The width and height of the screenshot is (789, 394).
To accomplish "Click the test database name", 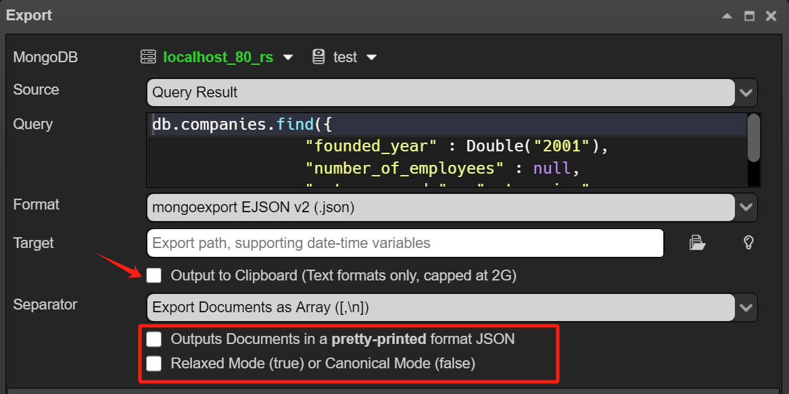I will 345,57.
